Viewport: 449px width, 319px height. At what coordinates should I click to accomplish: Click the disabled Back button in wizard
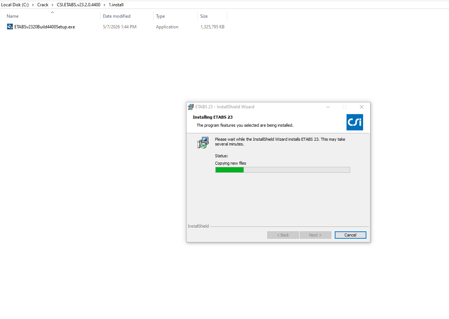(x=283, y=235)
